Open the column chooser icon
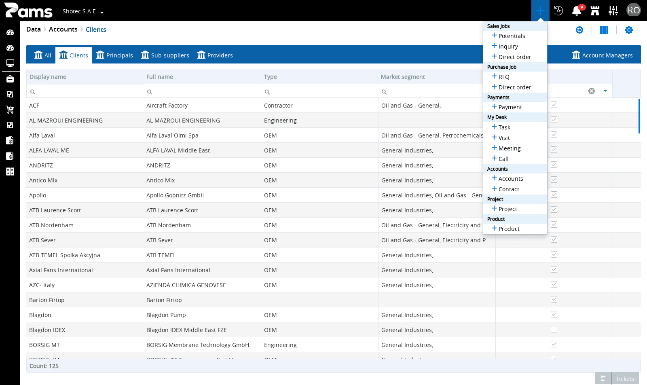647x385 pixels. tap(604, 30)
